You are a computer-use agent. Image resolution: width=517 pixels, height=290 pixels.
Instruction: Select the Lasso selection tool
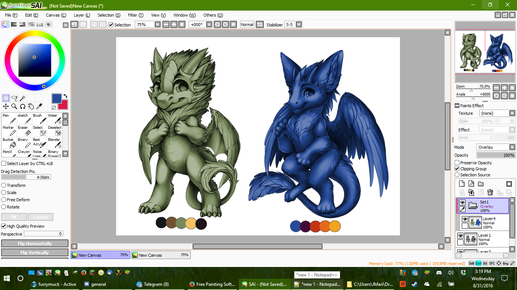pyautogui.click(x=14, y=98)
